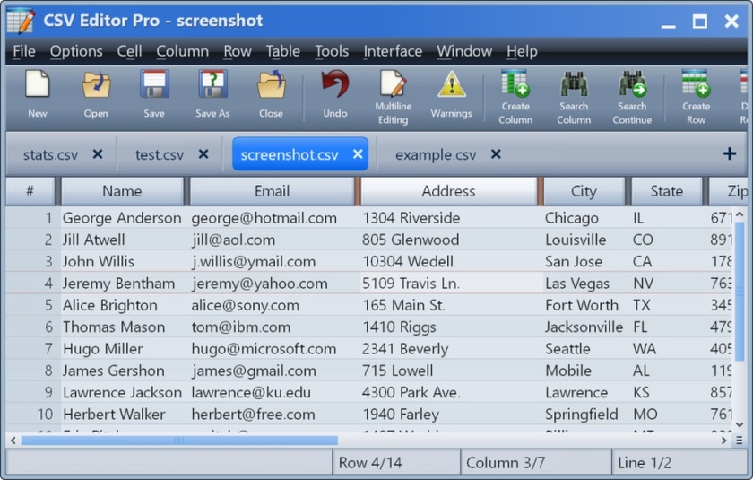This screenshot has width=753, height=480.
Task: Select cell 5109 Travis Ln.
Action: [x=452, y=284]
